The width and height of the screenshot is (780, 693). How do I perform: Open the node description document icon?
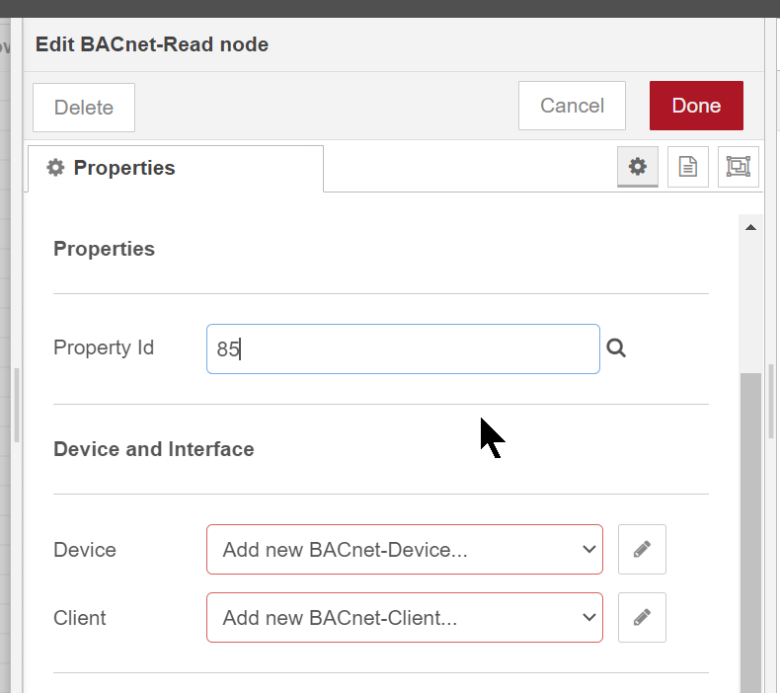[687, 167]
